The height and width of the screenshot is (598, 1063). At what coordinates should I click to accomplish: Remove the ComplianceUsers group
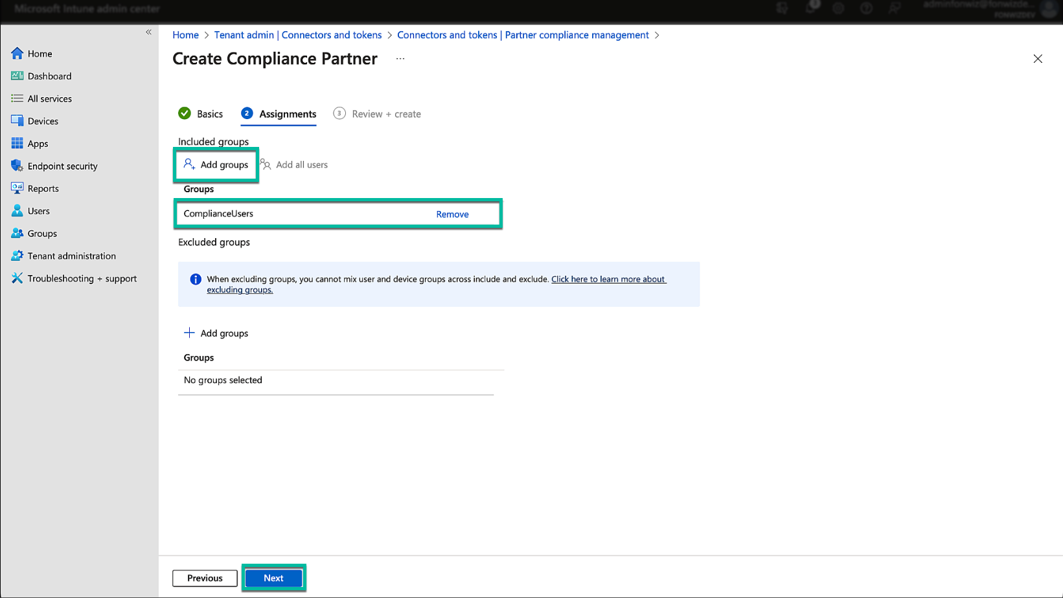452,214
